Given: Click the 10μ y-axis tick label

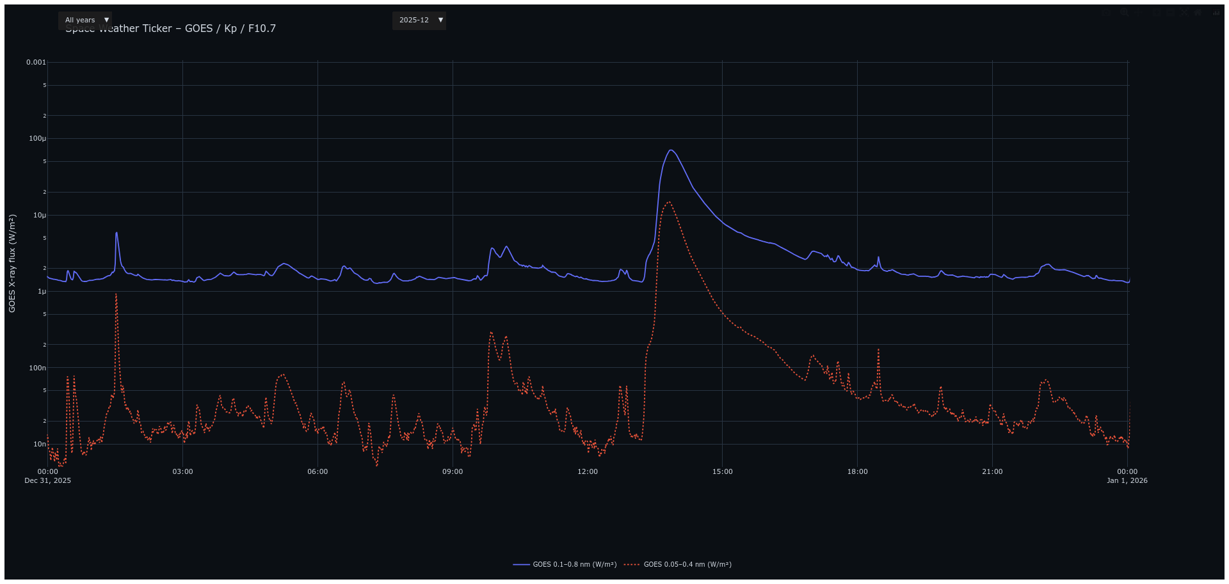Looking at the screenshot, I should click(x=40, y=216).
